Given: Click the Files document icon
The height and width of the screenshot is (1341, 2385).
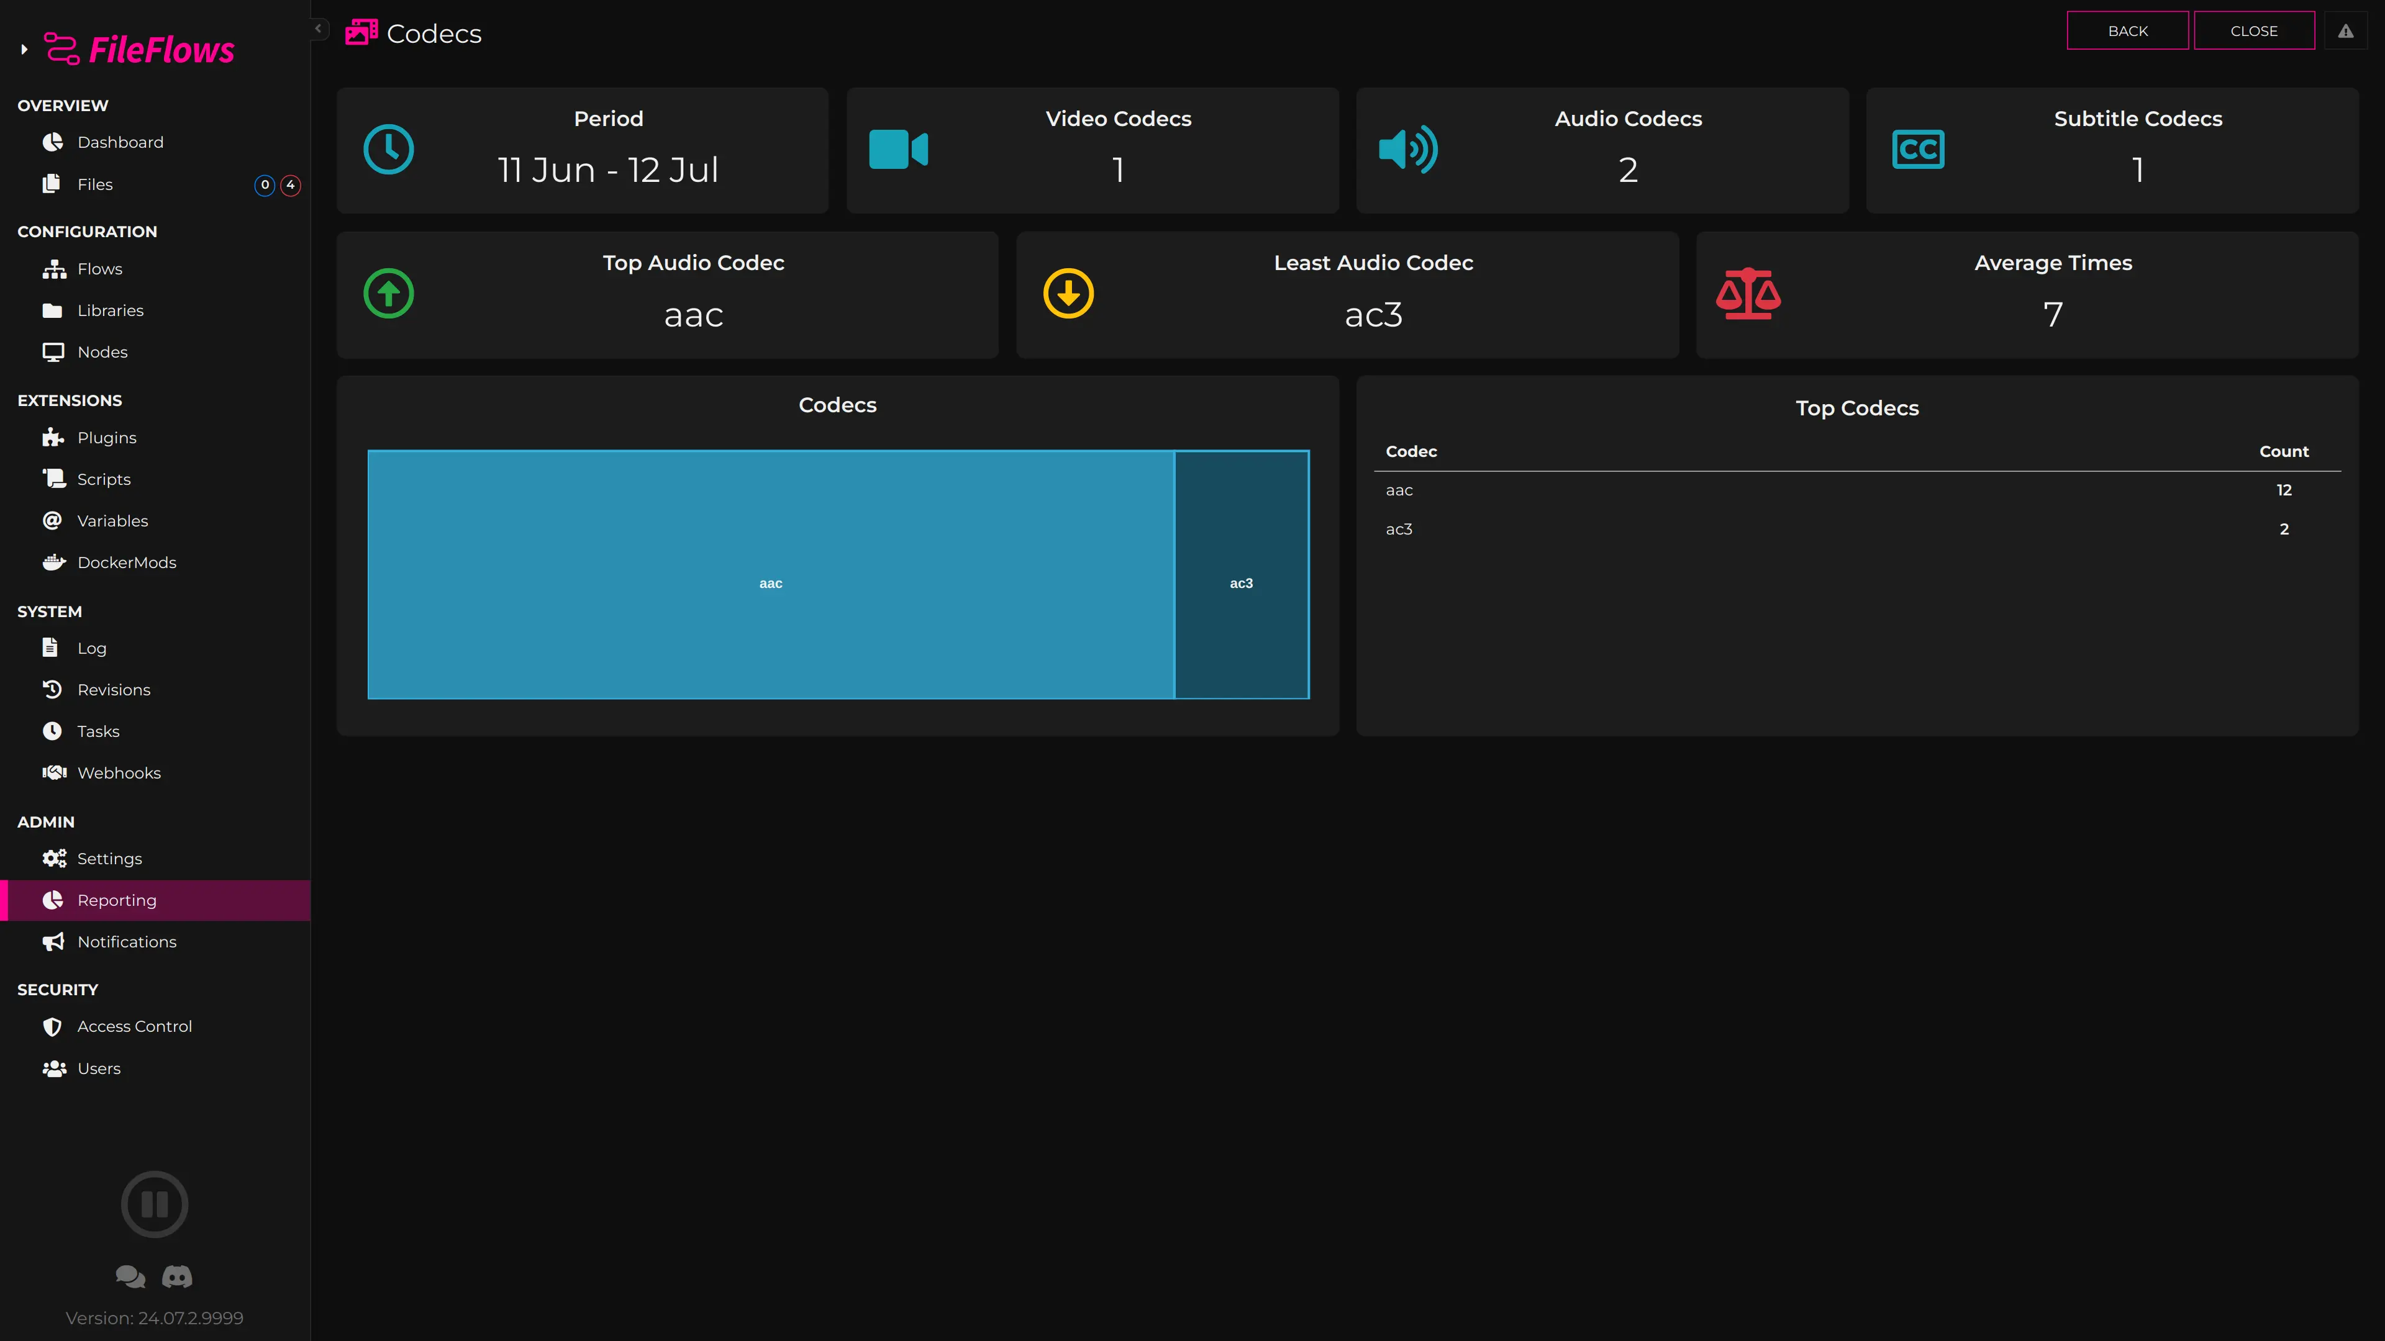Looking at the screenshot, I should [x=52, y=184].
